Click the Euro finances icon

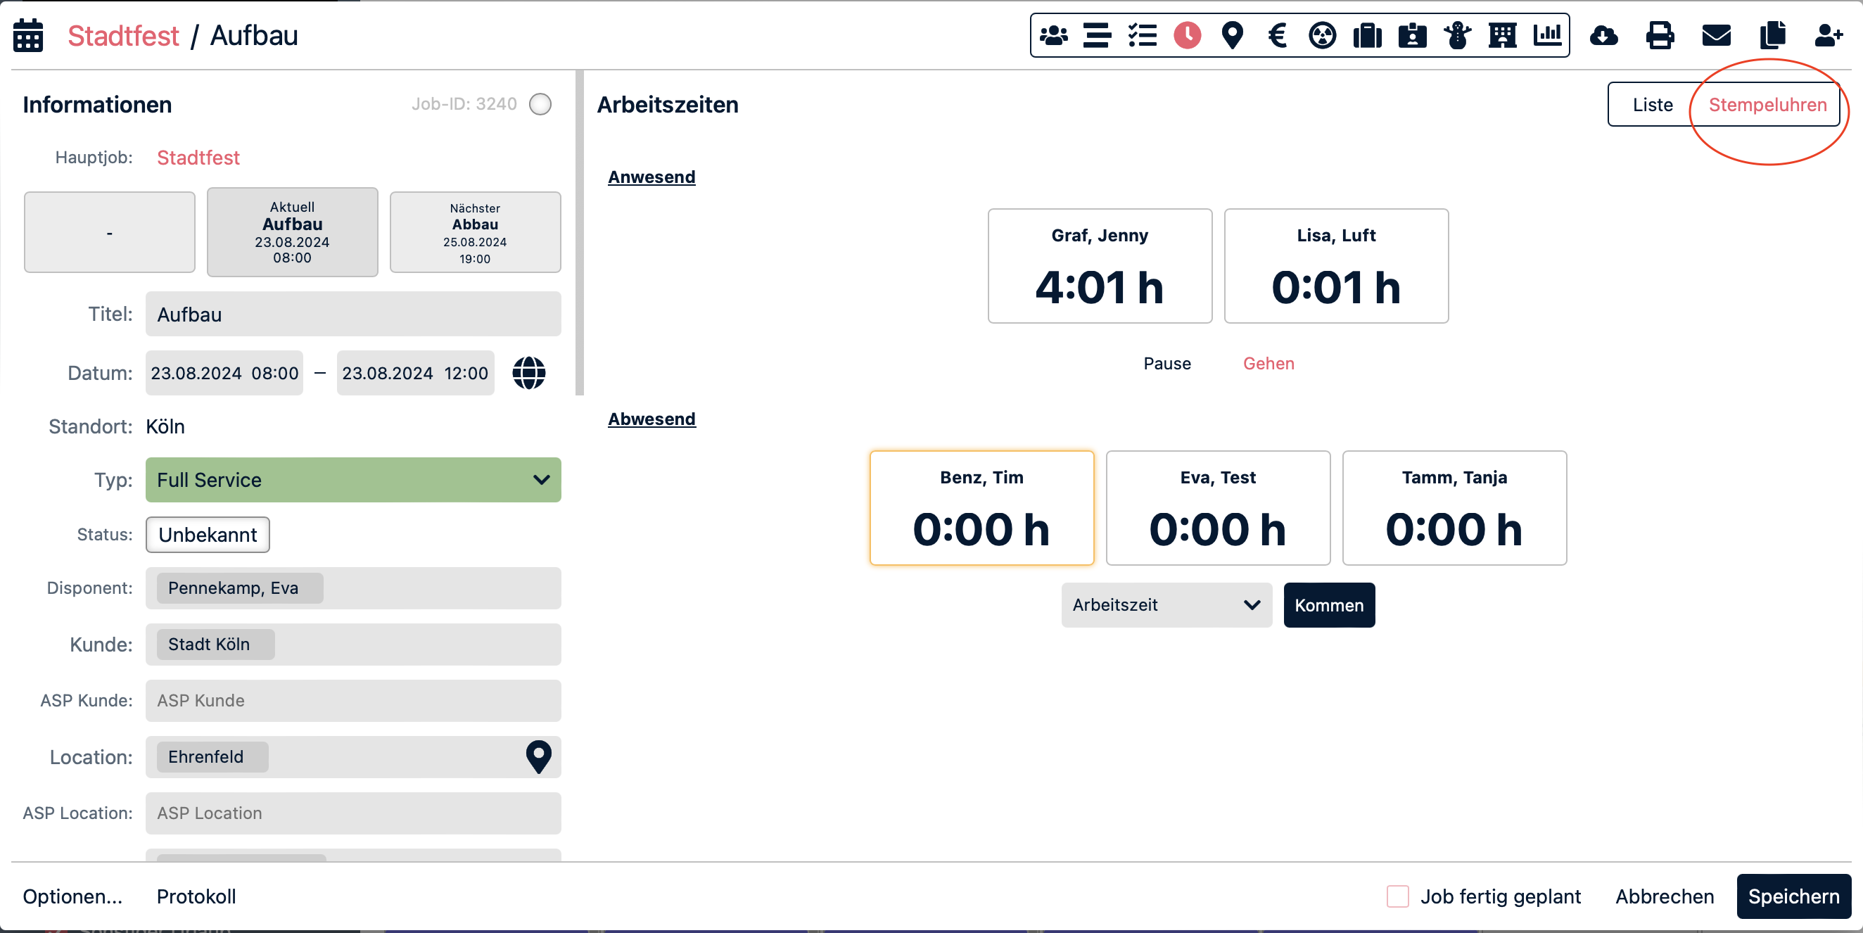(1277, 34)
